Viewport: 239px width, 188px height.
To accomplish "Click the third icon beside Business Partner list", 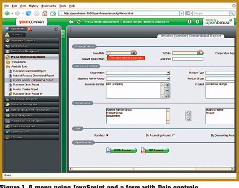I will pos(167,96).
